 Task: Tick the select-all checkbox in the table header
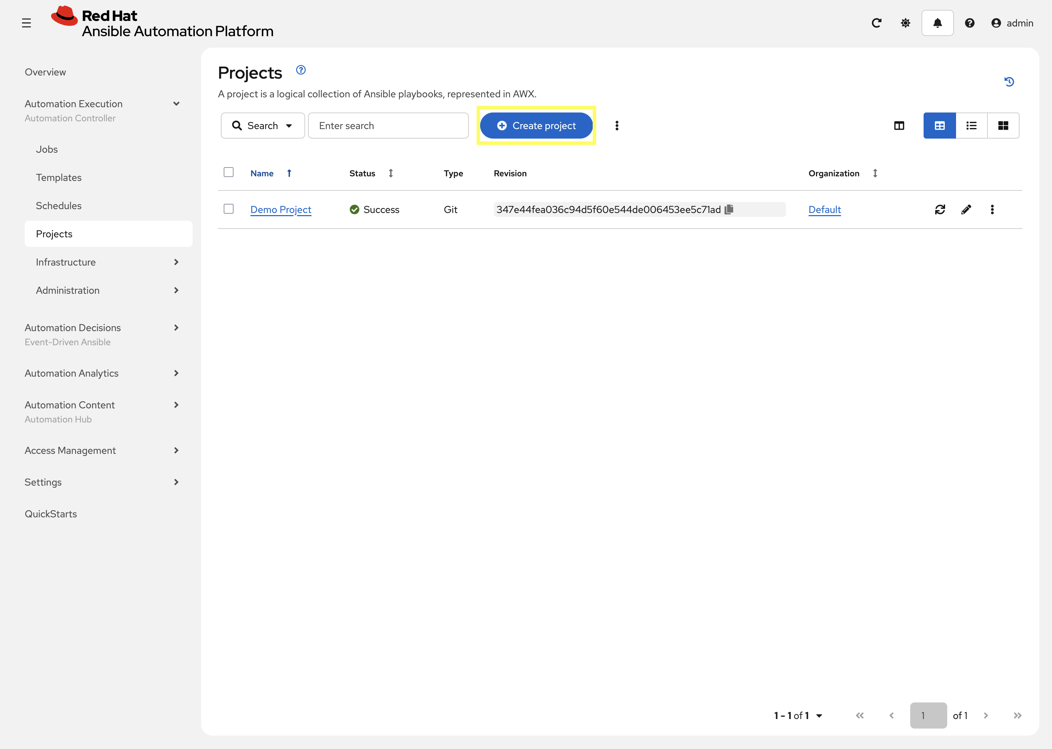pos(228,172)
